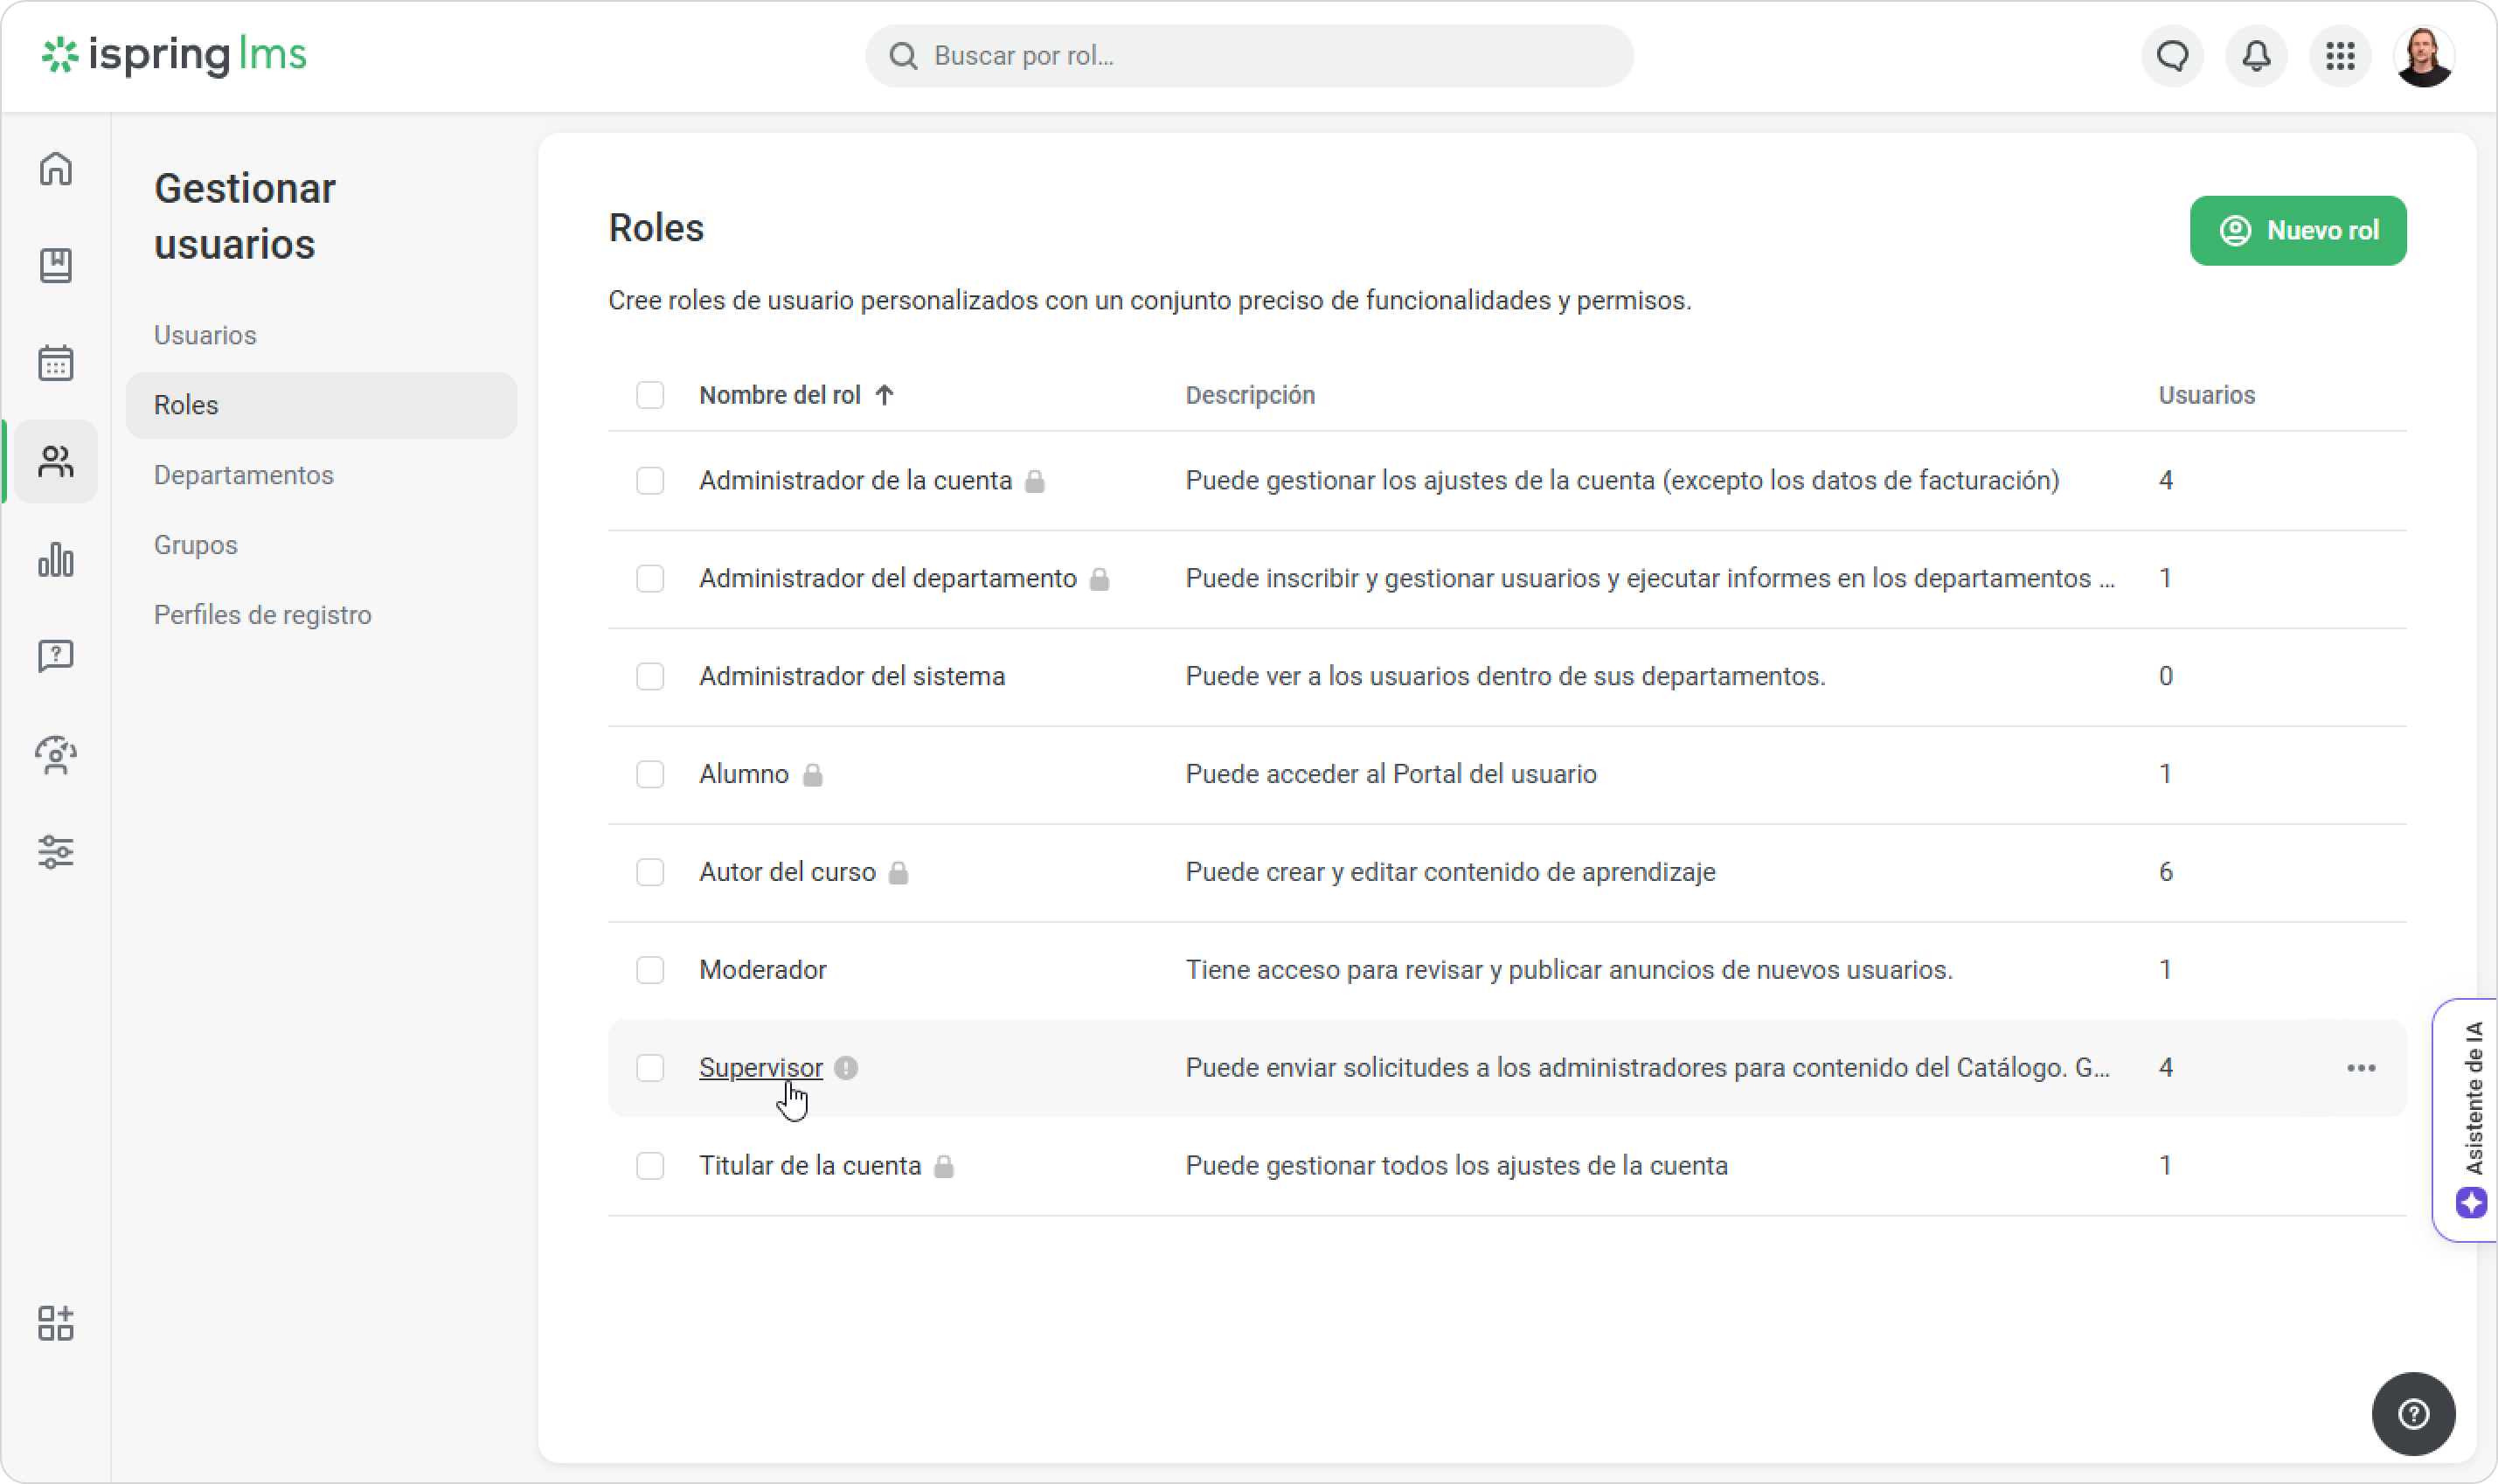Screen dimensions: 2498x1484
Task: Open the user profile avatar menu
Action: 2424,56
